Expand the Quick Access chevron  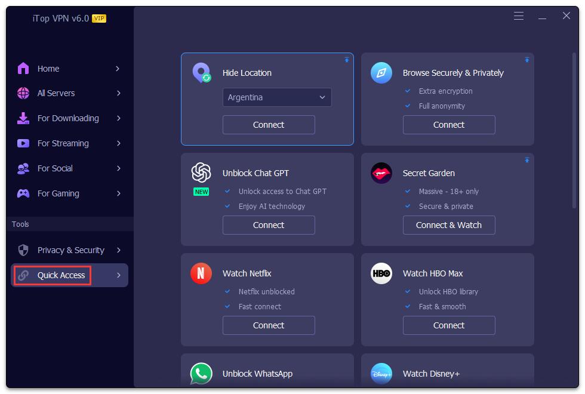pos(119,275)
